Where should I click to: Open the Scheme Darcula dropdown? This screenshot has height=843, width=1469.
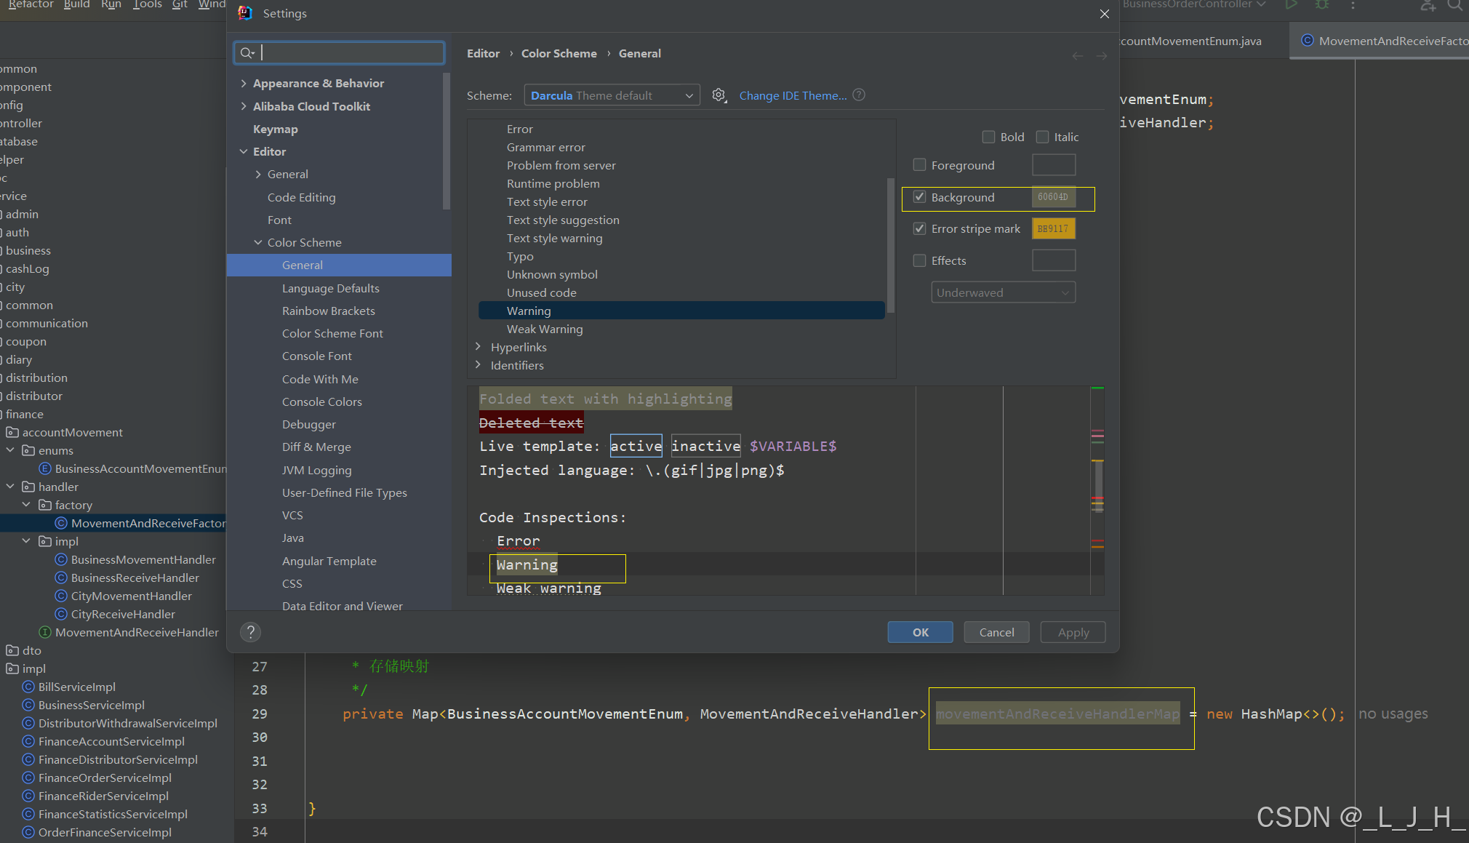pos(612,95)
